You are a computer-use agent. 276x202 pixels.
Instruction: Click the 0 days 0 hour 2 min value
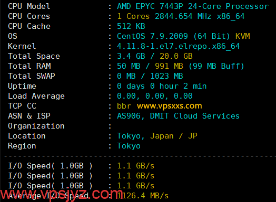[162, 86]
